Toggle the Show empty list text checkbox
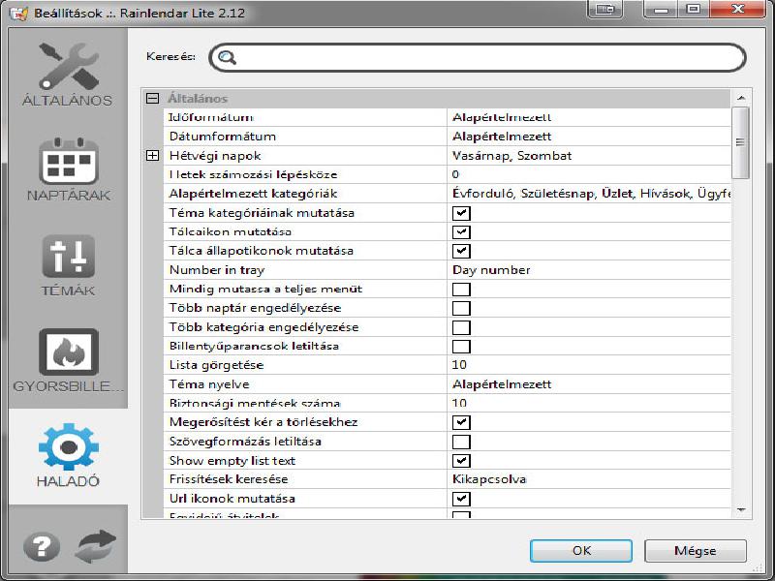Image resolution: width=775 pixels, height=581 pixels. coord(461,461)
